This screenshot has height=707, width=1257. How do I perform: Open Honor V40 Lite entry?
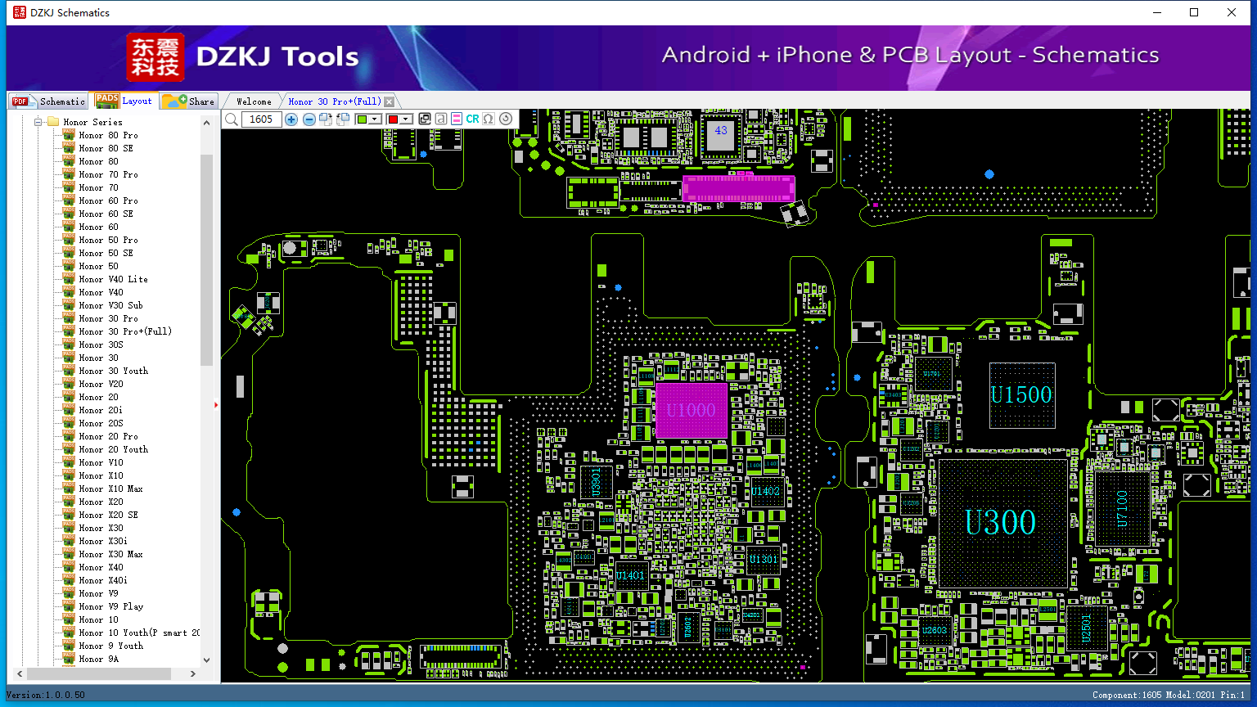(113, 279)
